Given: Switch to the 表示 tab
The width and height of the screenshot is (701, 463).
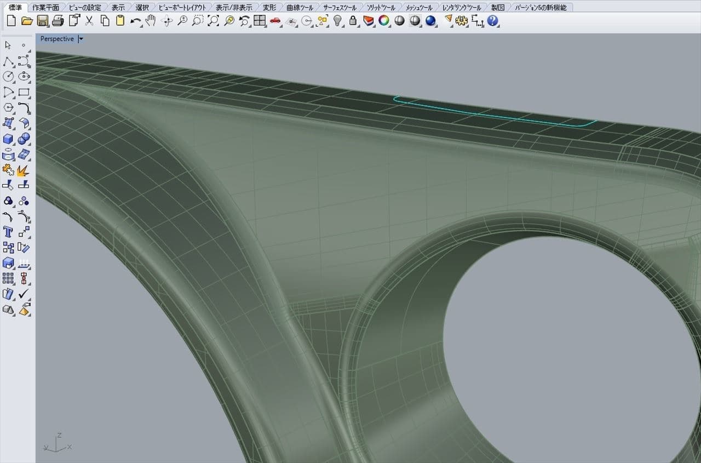Looking at the screenshot, I should coord(118,7).
